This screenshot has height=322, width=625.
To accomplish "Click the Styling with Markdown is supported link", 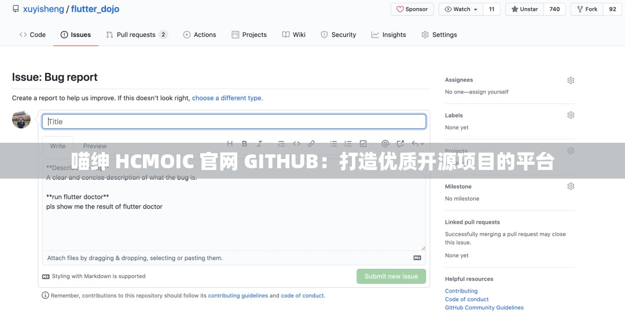I will pos(94,276).
